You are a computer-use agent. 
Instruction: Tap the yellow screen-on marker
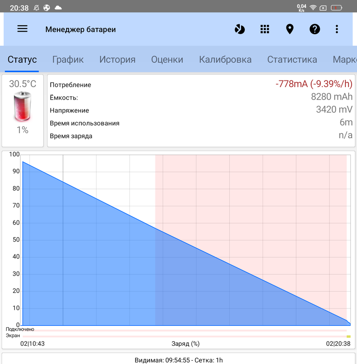point(348,336)
